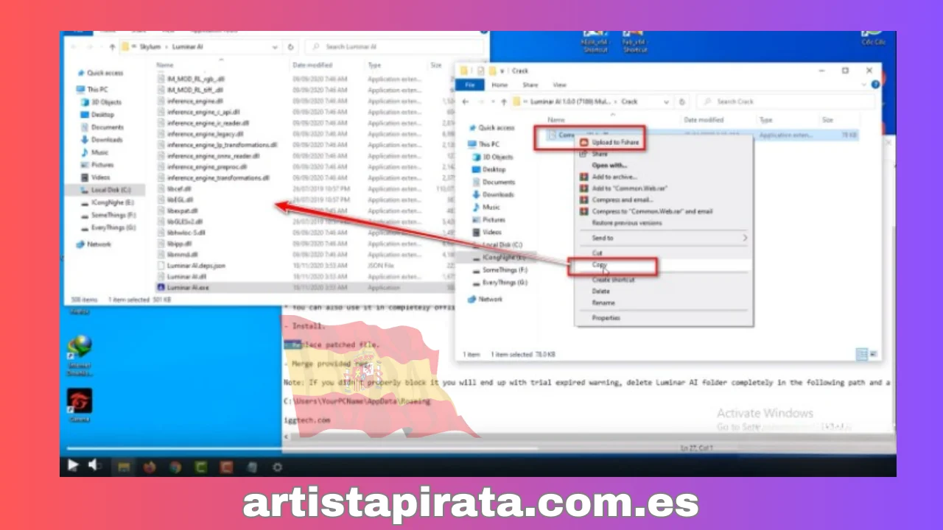Choose Properties from the context menu
Screen dimensions: 943x530
pos(606,318)
